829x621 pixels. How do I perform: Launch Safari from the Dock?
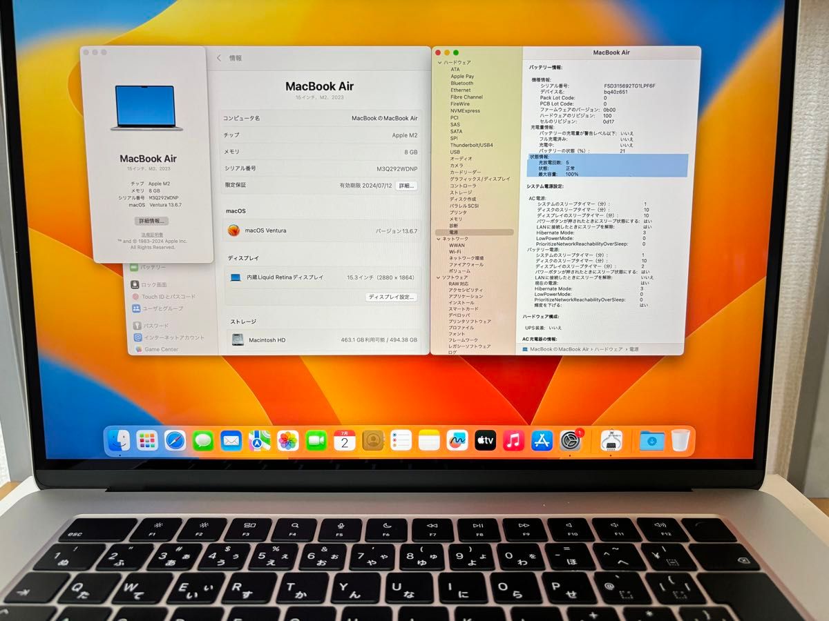tap(175, 440)
